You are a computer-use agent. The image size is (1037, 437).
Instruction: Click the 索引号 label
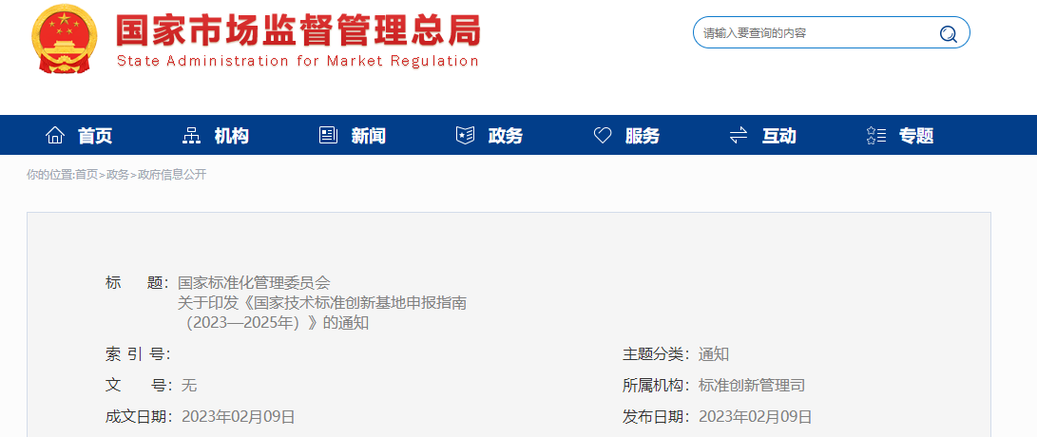click(138, 354)
